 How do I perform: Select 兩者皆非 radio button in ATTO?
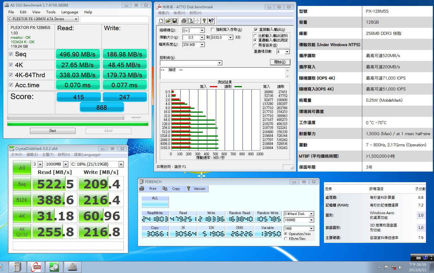(x=255, y=45)
